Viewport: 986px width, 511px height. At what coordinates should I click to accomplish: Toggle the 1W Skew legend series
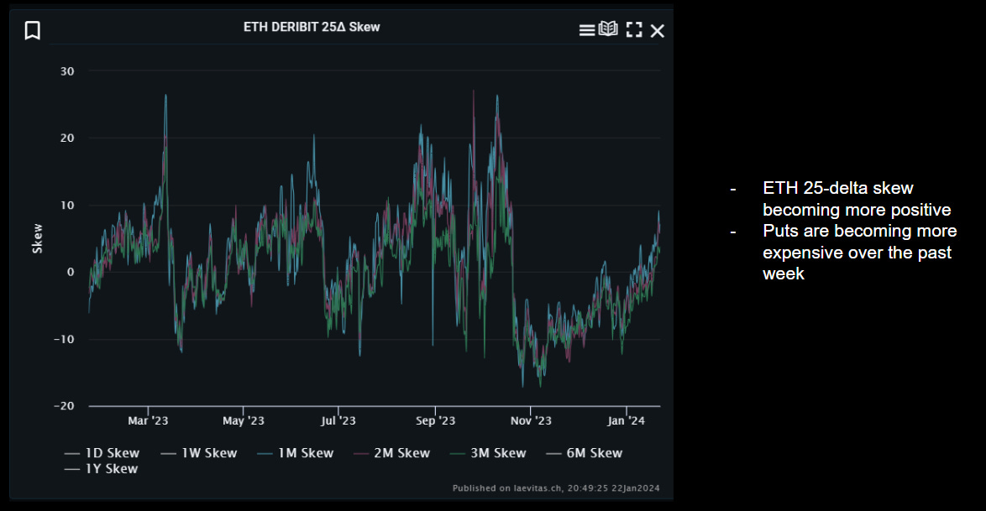199,453
